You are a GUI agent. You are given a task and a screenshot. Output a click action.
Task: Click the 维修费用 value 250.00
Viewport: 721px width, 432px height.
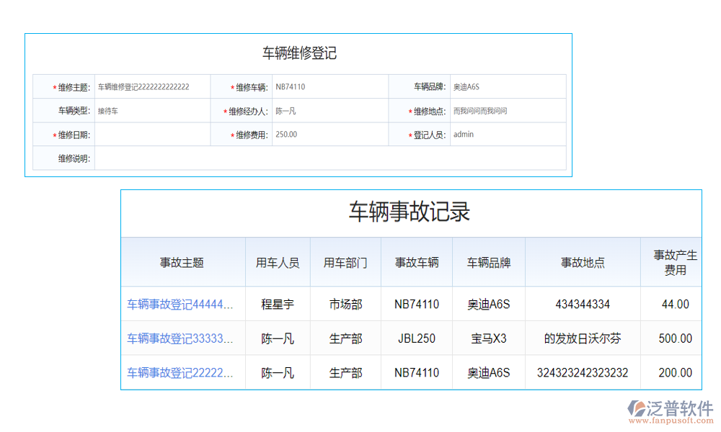[x=286, y=134]
